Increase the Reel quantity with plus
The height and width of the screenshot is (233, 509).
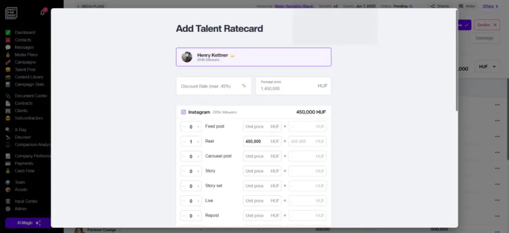(198, 141)
